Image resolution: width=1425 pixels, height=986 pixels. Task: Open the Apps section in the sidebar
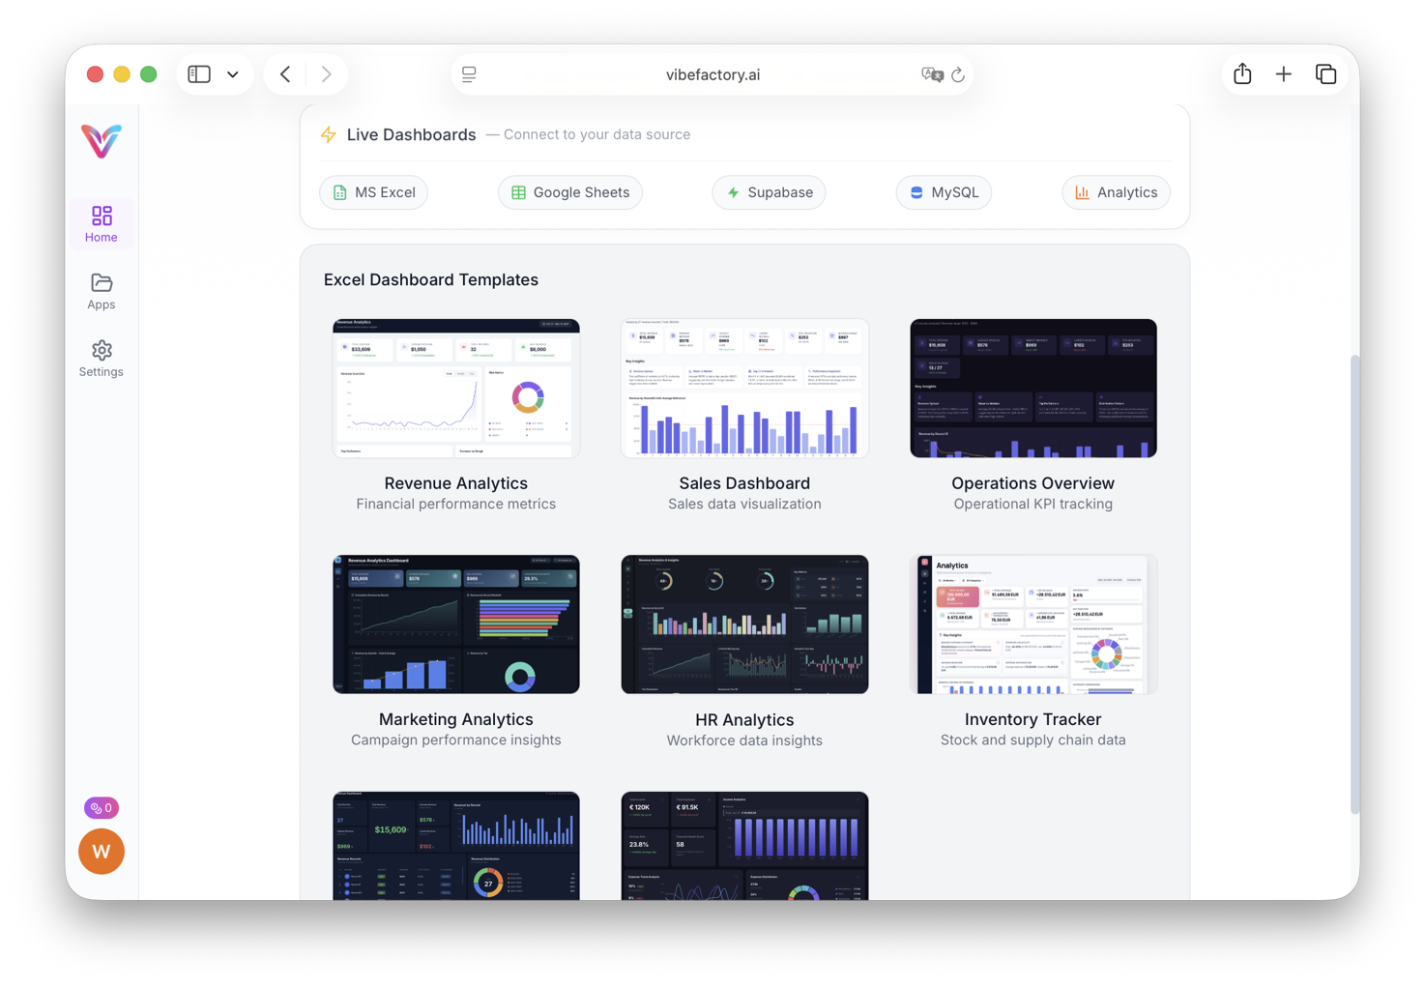coord(101,291)
